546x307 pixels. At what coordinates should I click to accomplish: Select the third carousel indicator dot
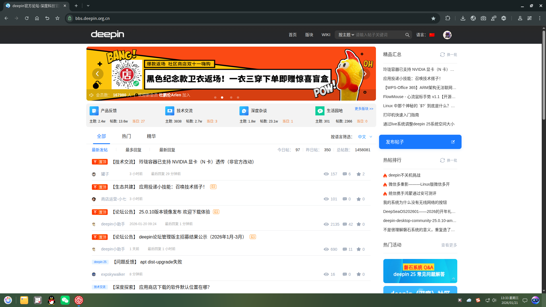[x=231, y=98]
